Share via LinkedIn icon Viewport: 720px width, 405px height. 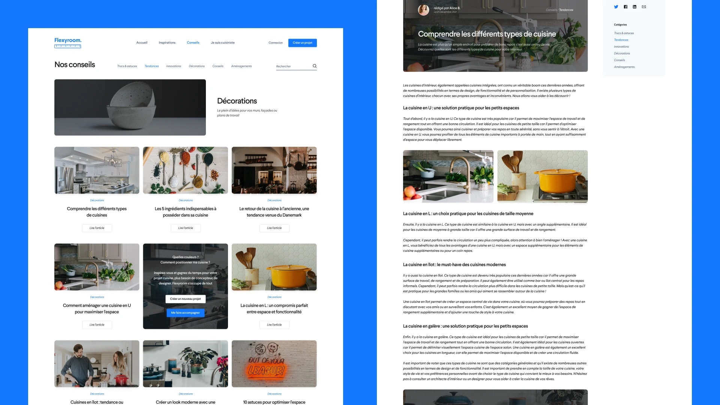pyautogui.click(x=634, y=7)
